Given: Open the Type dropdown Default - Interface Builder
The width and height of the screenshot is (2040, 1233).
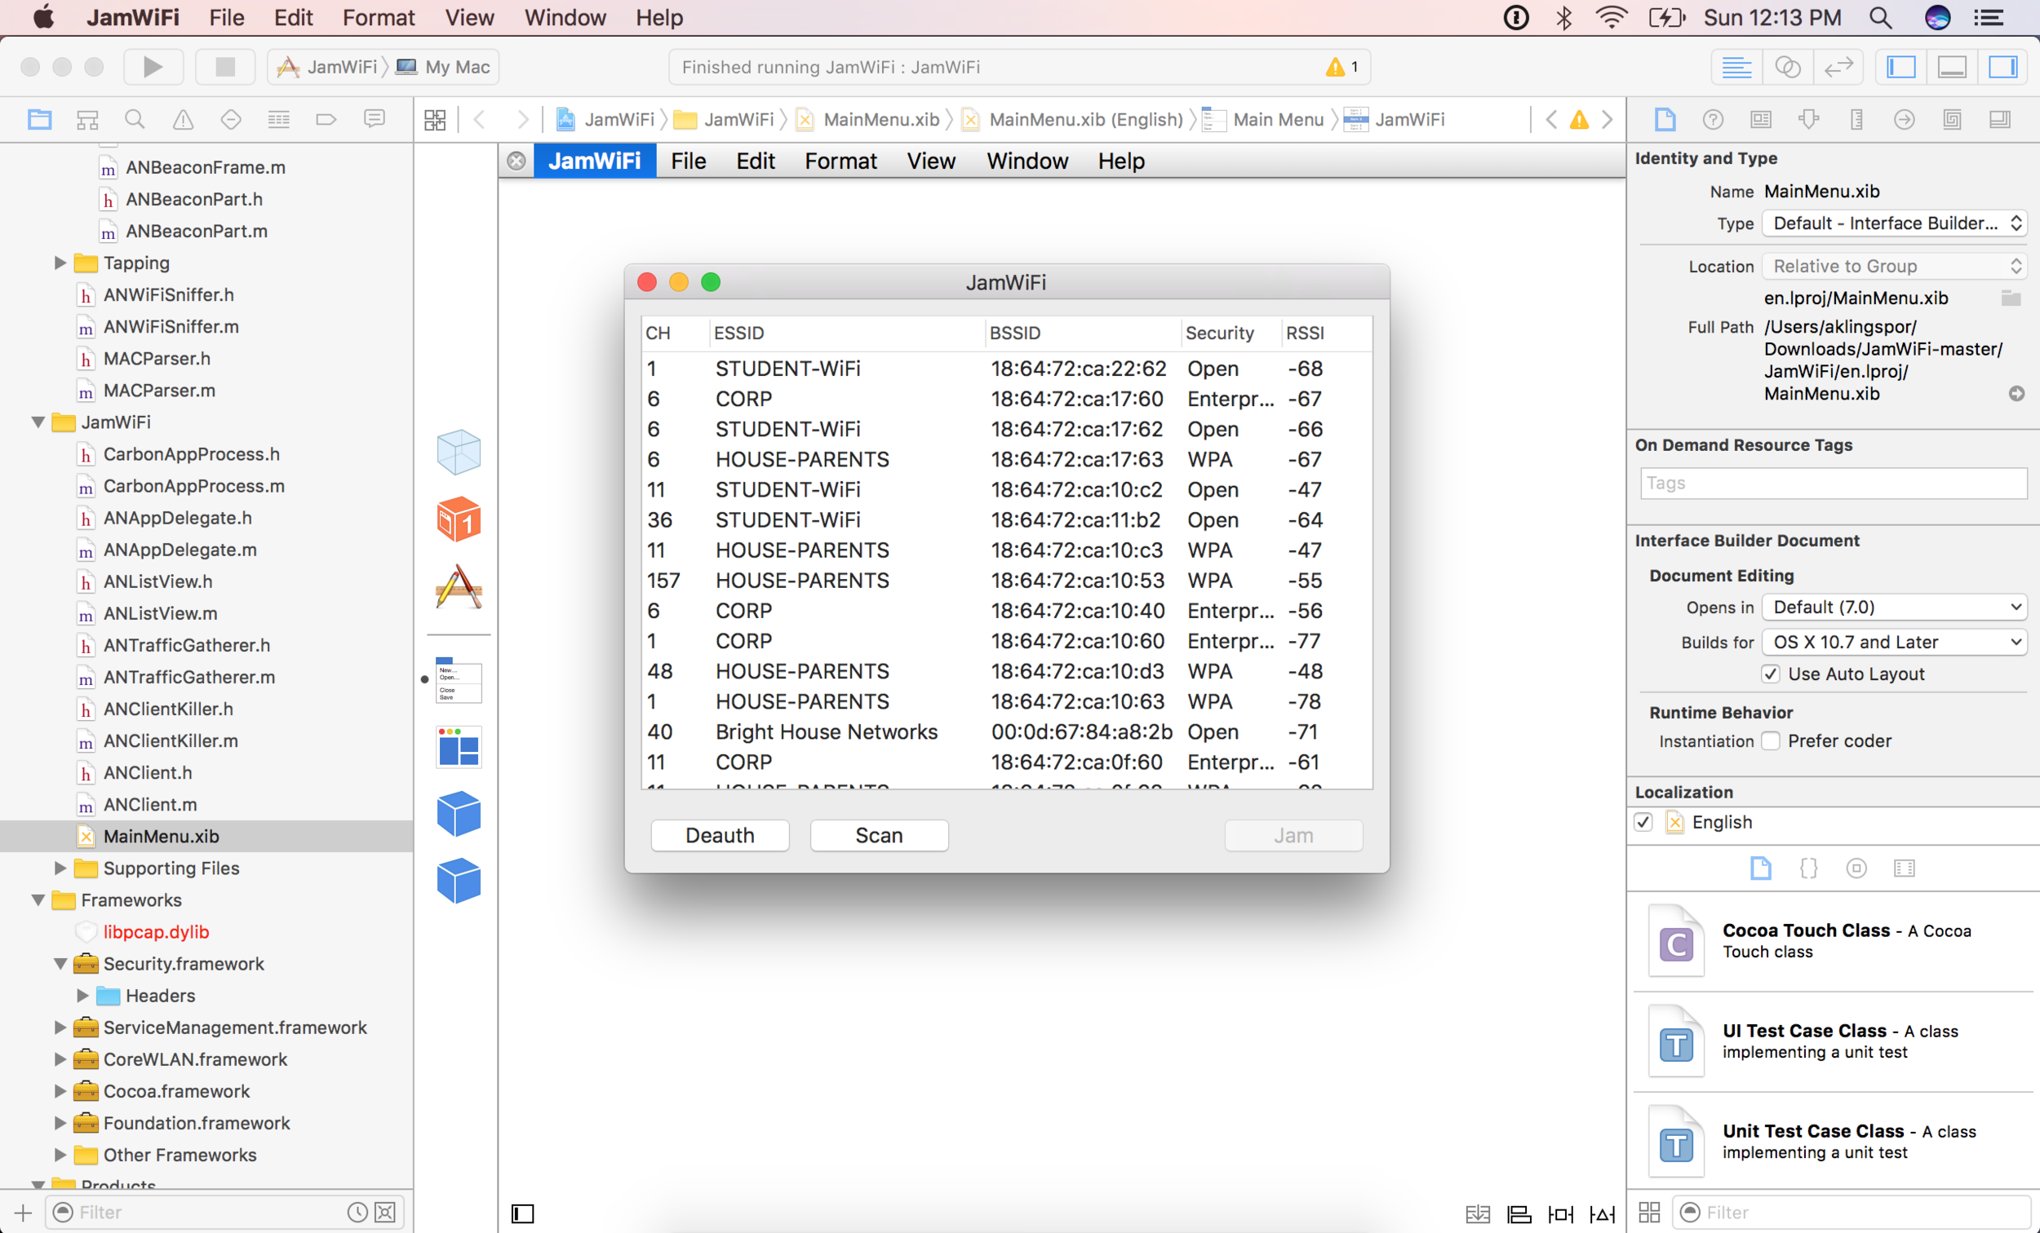Looking at the screenshot, I should click(1894, 223).
